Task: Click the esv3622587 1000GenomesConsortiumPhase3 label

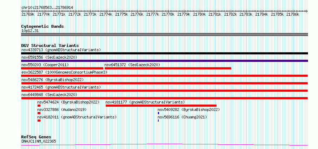Action: pyautogui.click(x=64, y=72)
